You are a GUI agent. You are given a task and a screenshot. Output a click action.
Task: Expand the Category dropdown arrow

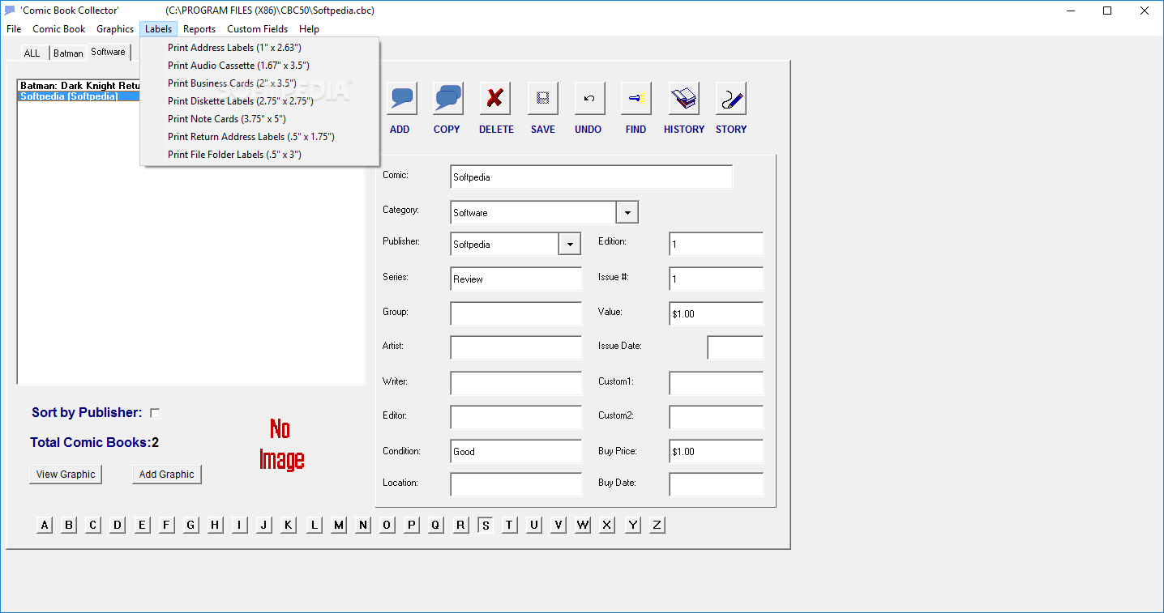click(x=627, y=212)
